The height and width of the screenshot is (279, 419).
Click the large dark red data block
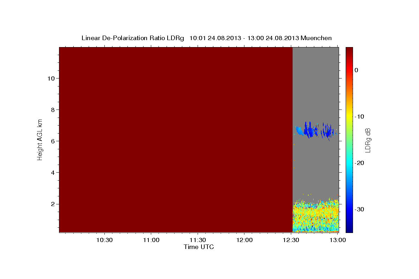(x=176, y=139)
